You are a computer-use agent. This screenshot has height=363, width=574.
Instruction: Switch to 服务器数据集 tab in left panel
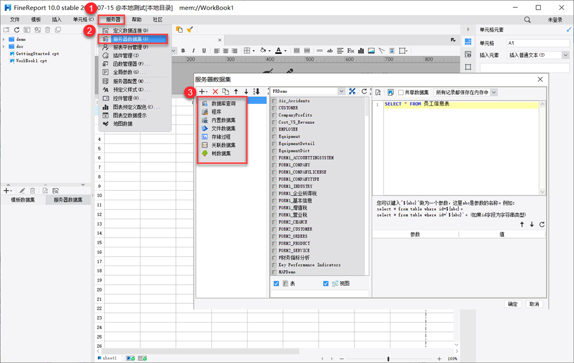click(68, 200)
